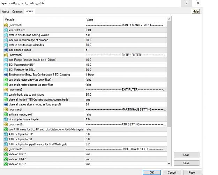Select the Inputs tab

29,11
